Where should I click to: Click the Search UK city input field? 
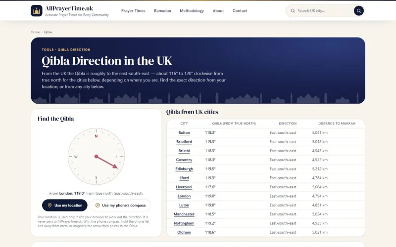[x=324, y=11]
